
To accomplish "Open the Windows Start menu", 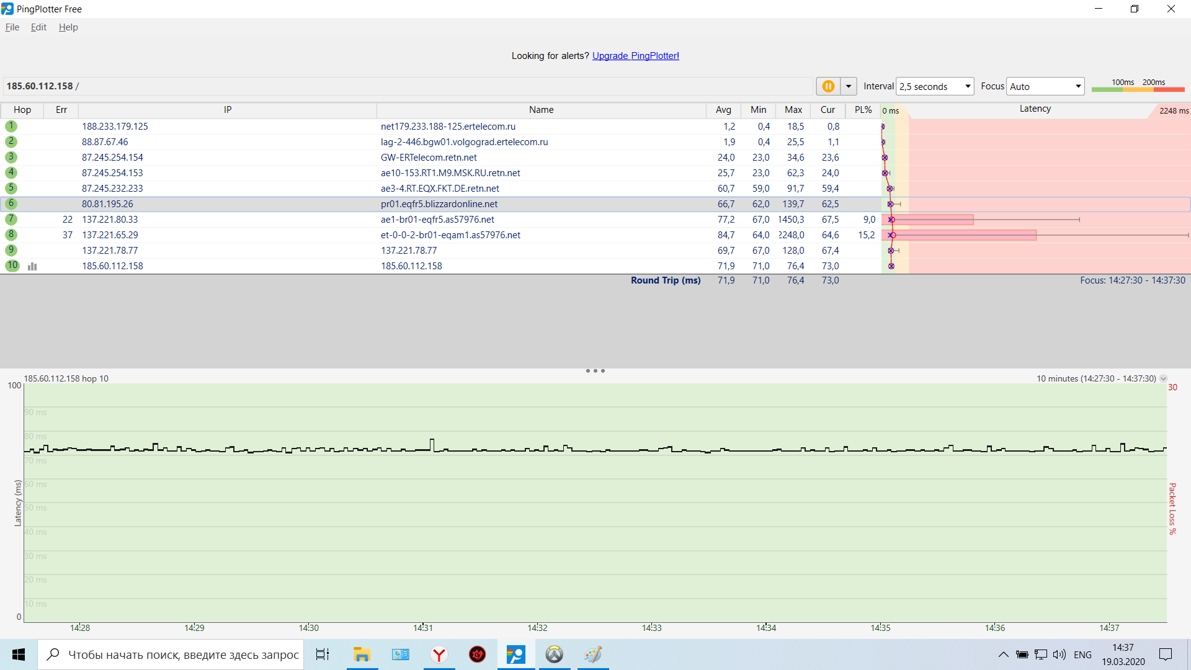I will click(x=19, y=654).
